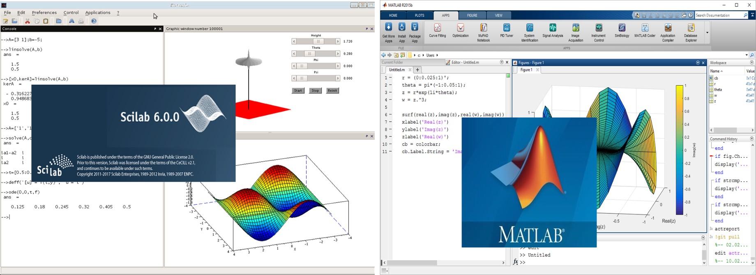Click the Stop button in Scilab graphic window
Screen dimensions: 756x275
(x=315, y=90)
